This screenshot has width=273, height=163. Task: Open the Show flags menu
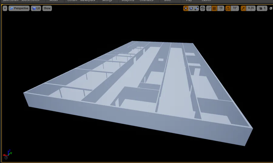click(x=47, y=8)
